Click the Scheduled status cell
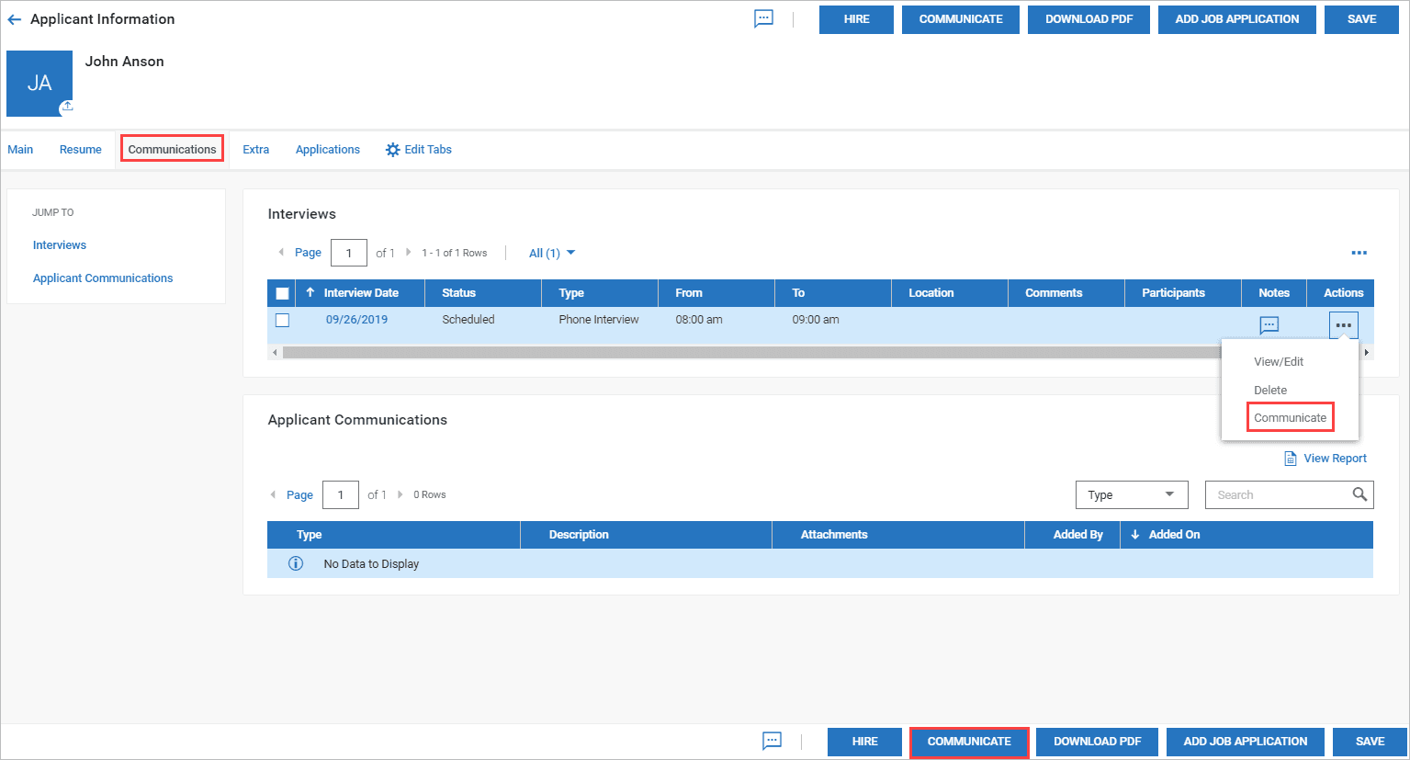Screen dimensions: 1410x760 pos(468,320)
